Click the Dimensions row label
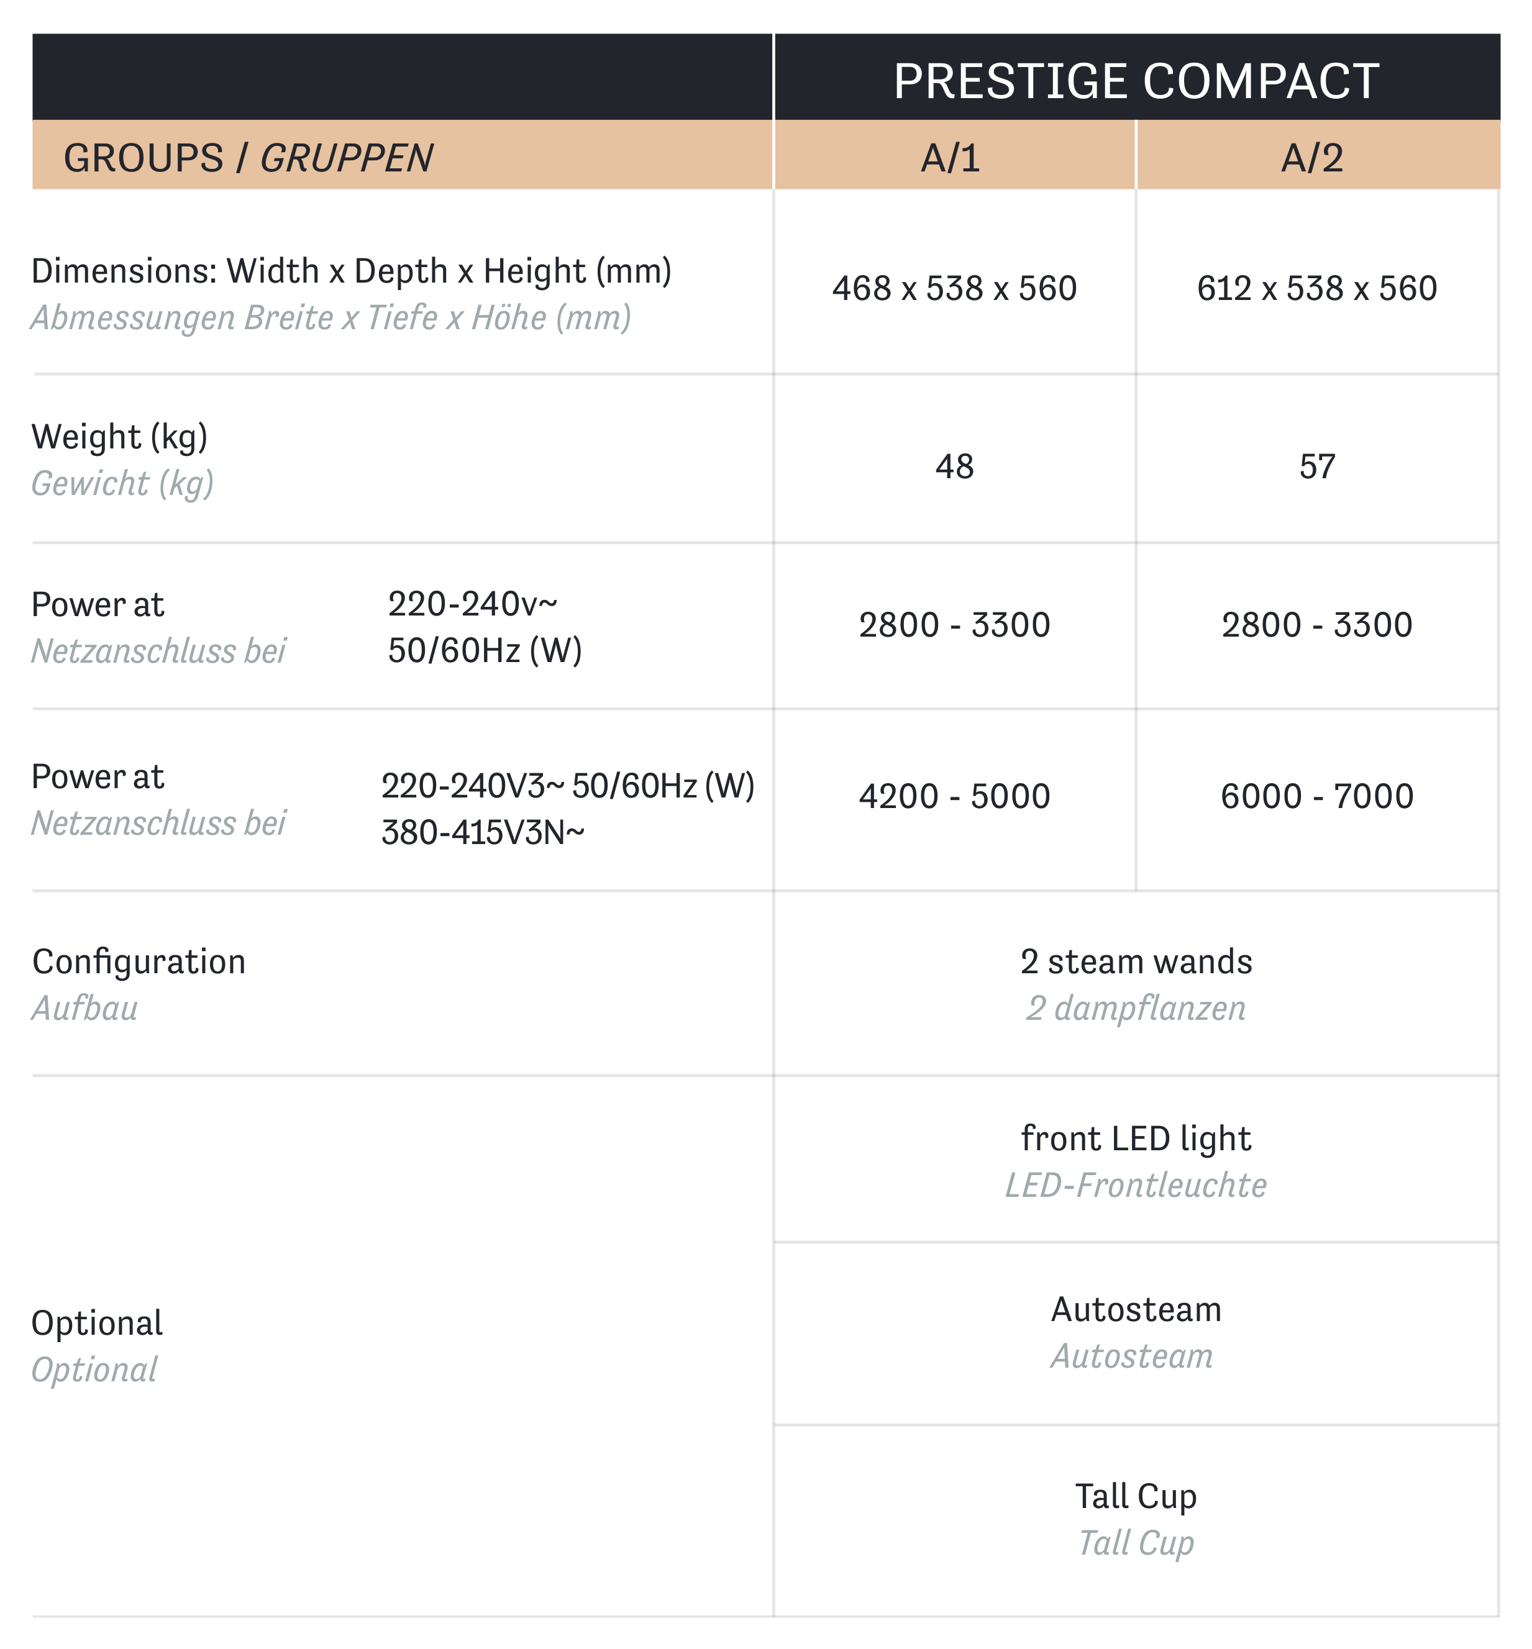Screen dimensions: 1532x1649 click(352, 293)
